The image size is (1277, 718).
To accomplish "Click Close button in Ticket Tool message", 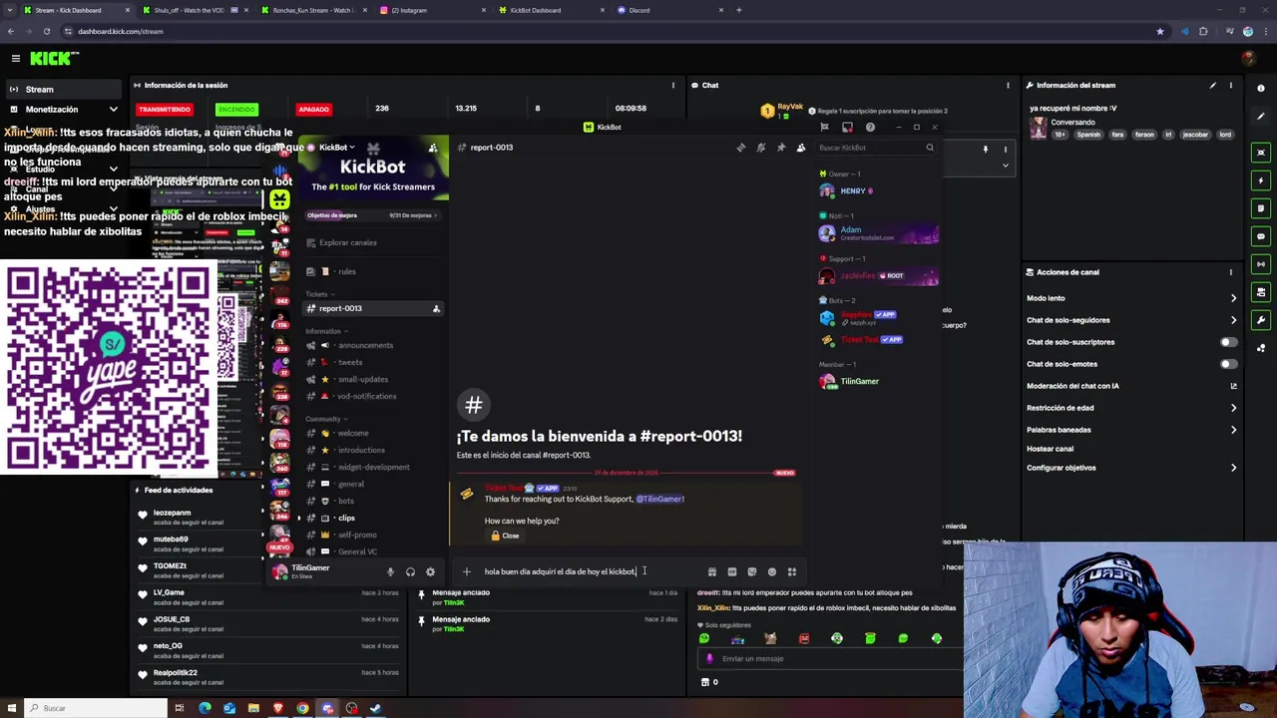I will [505, 537].
